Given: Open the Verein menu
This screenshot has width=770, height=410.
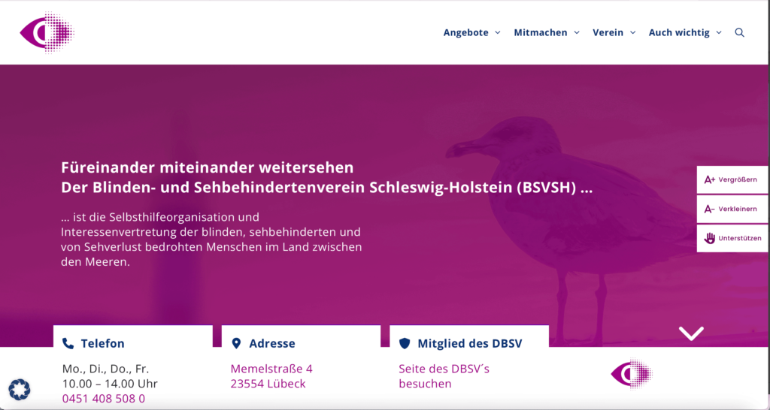Looking at the screenshot, I should coord(608,32).
